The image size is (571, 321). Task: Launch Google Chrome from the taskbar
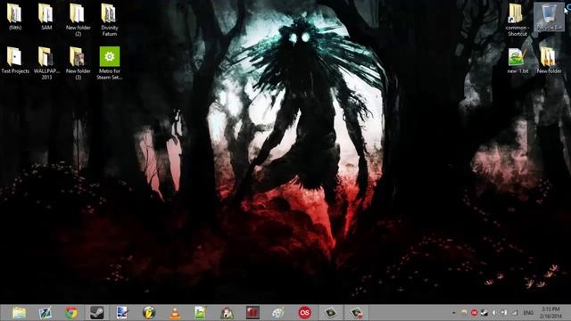click(x=71, y=313)
